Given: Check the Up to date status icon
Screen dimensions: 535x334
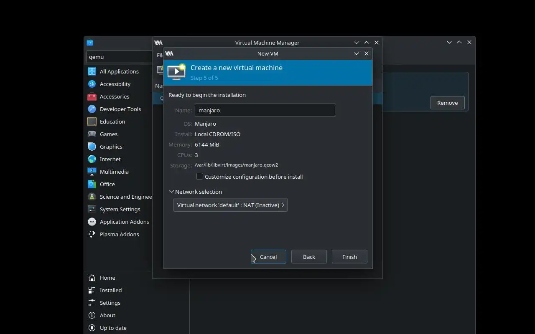Looking at the screenshot, I should pyautogui.click(x=92, y=328).
